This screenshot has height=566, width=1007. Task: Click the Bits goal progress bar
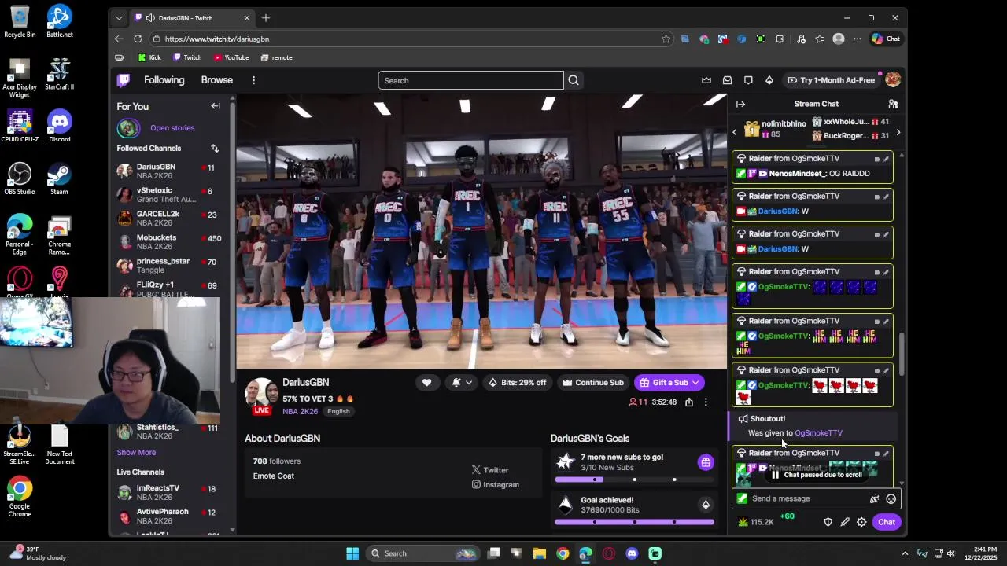pyautogui.click(x=634, y=522)
